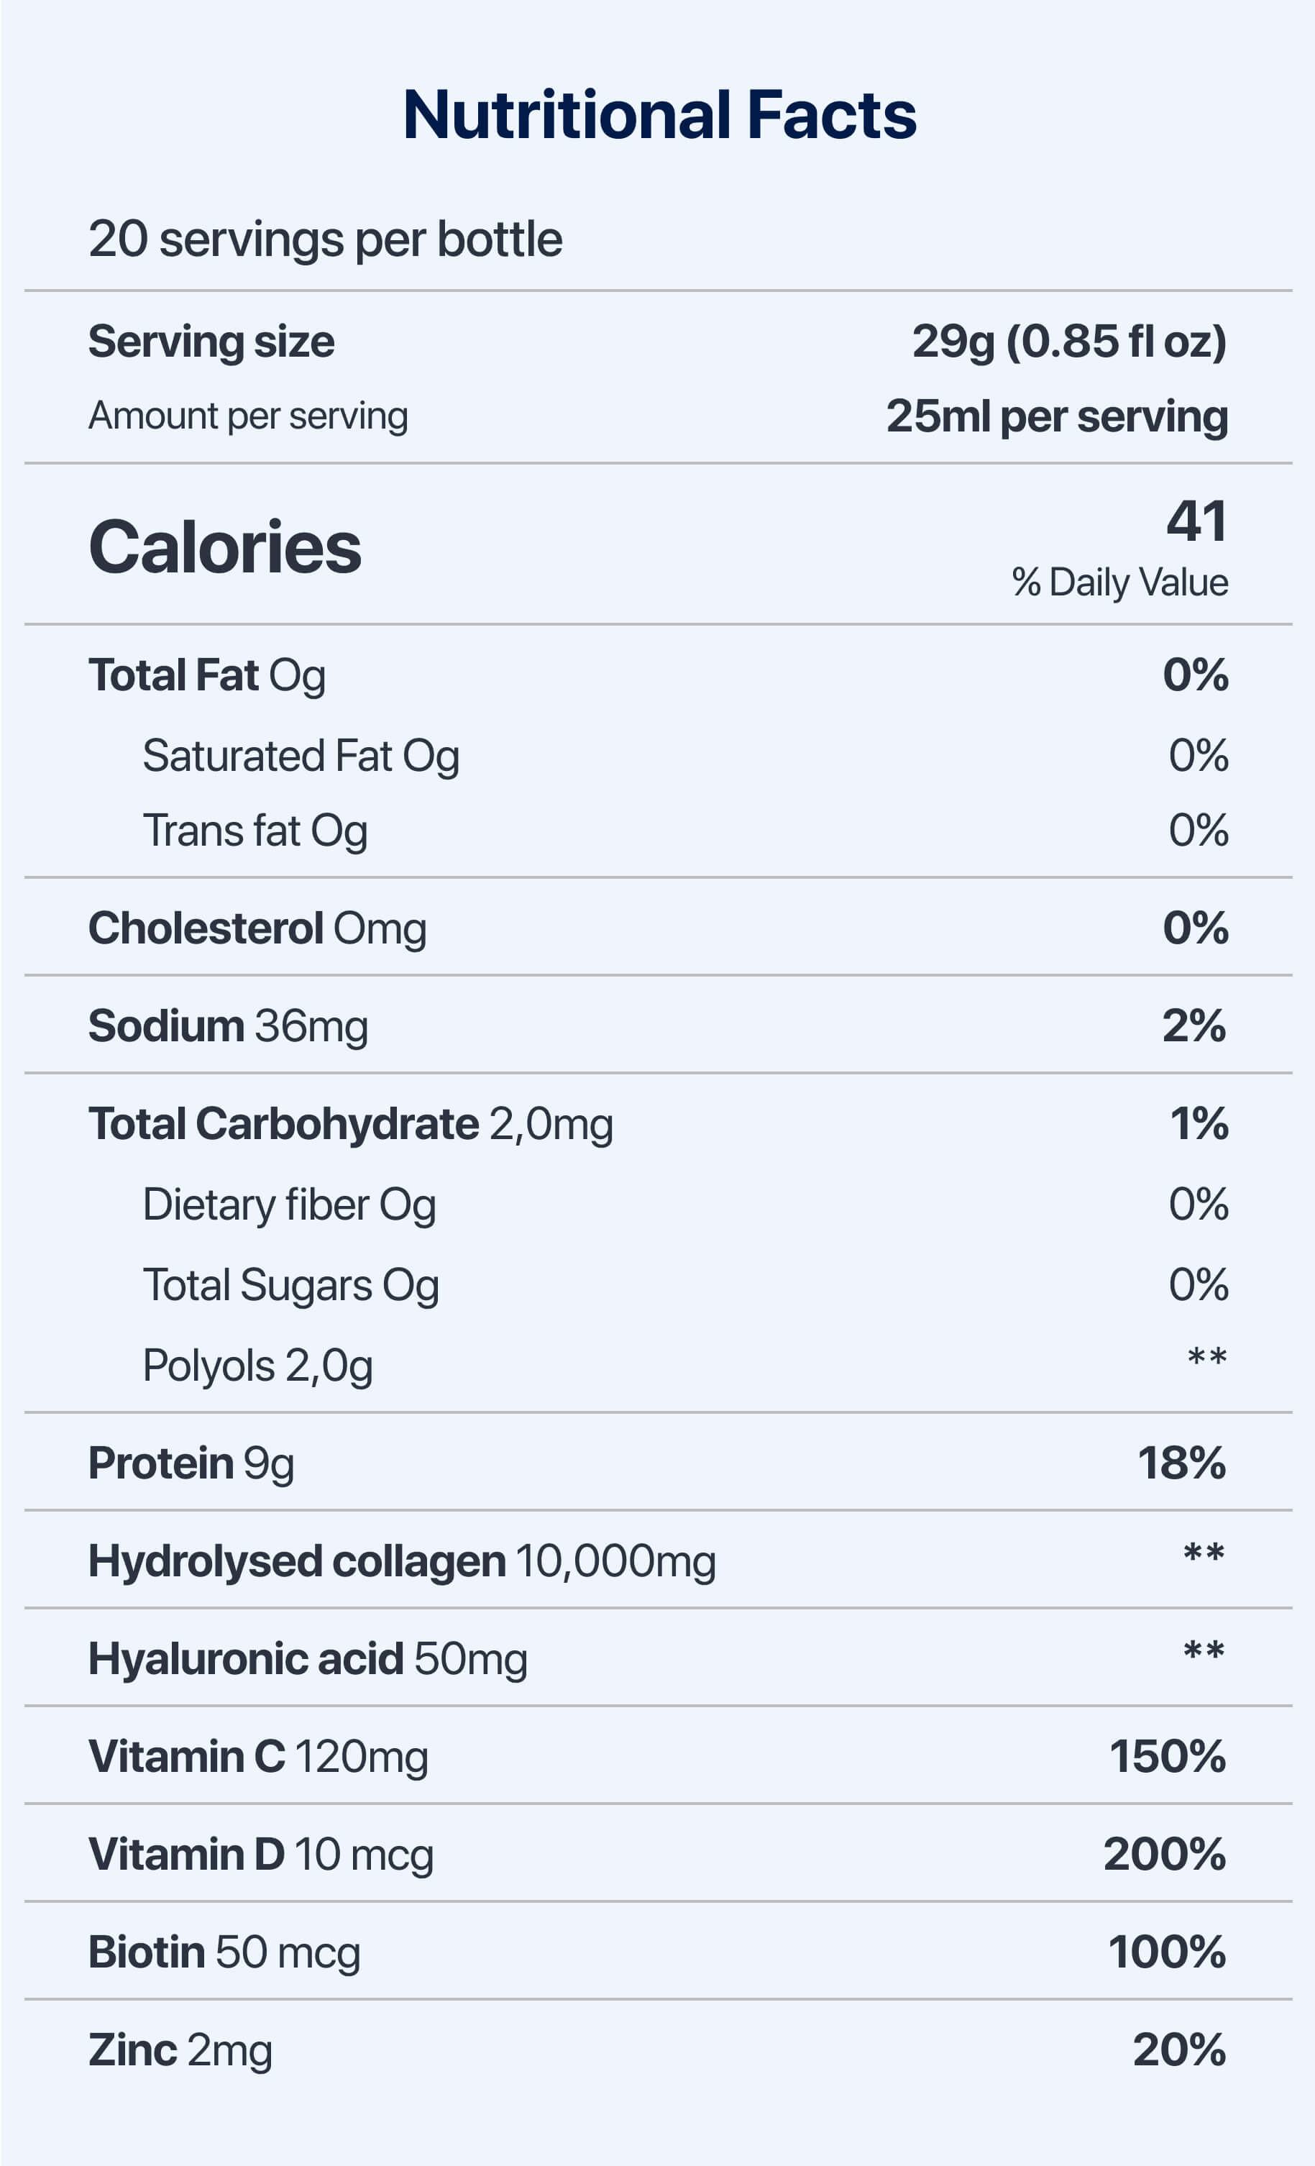Click the Vitamin D 200% value
The image size is (1315, 2166).
1165,1854
